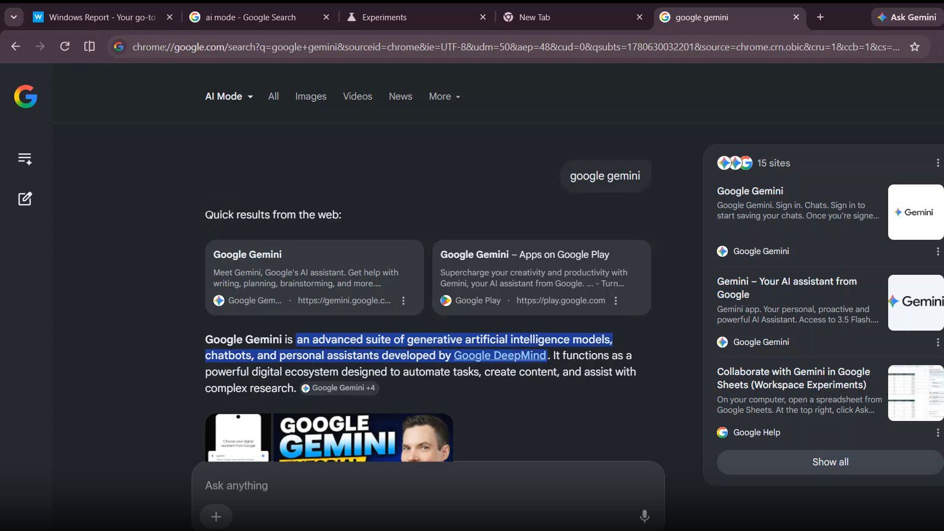
Task: Open options for Google Help source
Action: point(937,432)
